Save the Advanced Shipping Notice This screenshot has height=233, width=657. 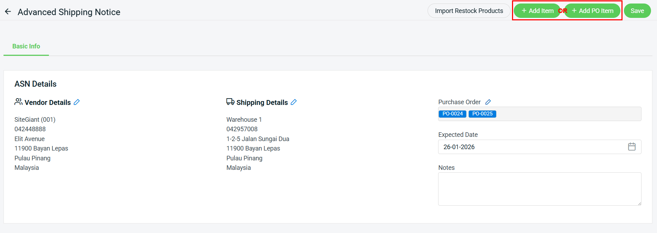click(637, 11)
